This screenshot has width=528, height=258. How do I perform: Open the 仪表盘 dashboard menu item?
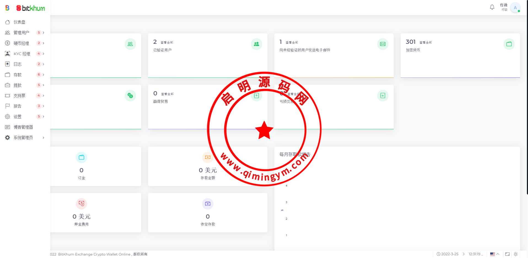[x=19, y=22]
